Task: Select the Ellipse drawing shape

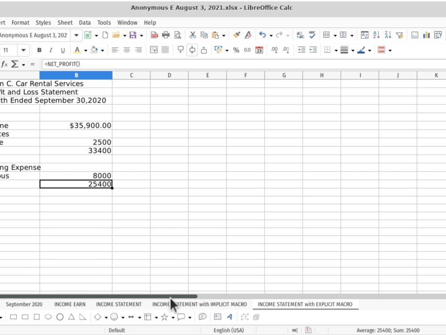Action: pyautogui.click(x=48, y=317)
